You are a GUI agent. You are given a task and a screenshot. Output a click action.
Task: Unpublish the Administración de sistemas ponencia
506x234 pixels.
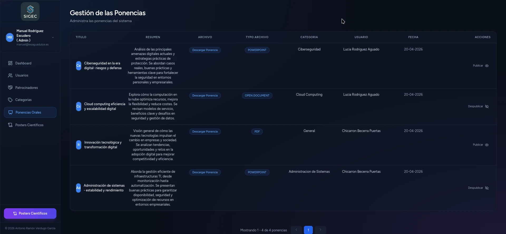click(487, 188)
